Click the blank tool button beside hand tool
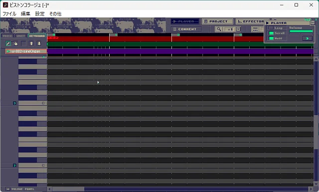The height and width of the screenshot is (192, 319). point(23,43)
